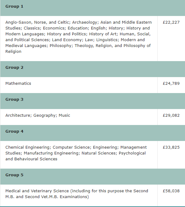Select the Group 4 header label
This screenshot has width=185, height=207.
pos(14,131)
